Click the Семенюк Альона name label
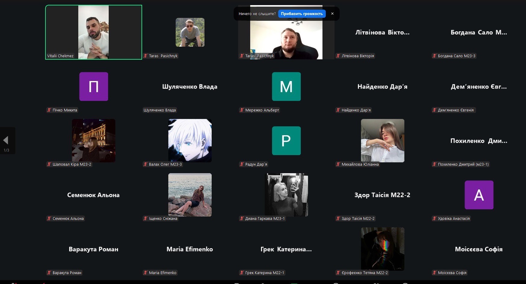Viewport: 526px width, 284px height. 68,219
